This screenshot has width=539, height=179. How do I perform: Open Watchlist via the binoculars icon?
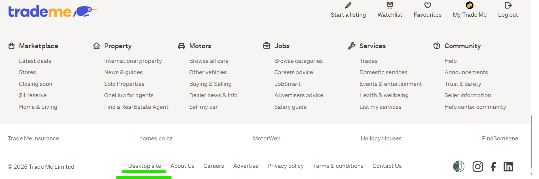tap(390, 5)
